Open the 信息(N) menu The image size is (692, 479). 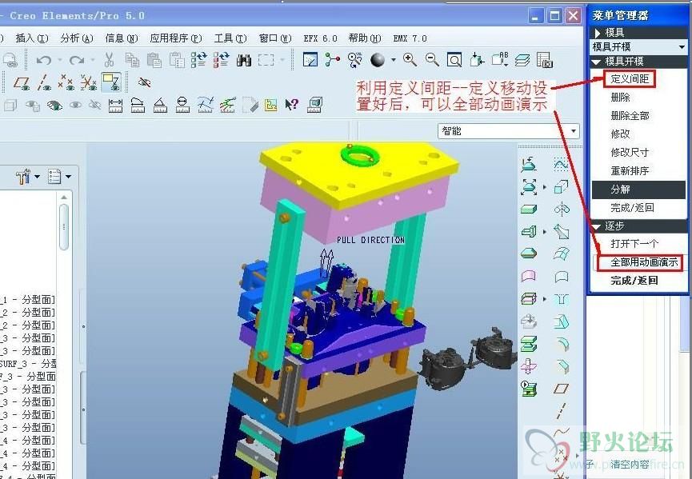(122, 38)
